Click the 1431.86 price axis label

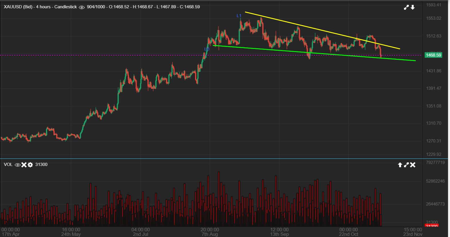tap(433, 71)
